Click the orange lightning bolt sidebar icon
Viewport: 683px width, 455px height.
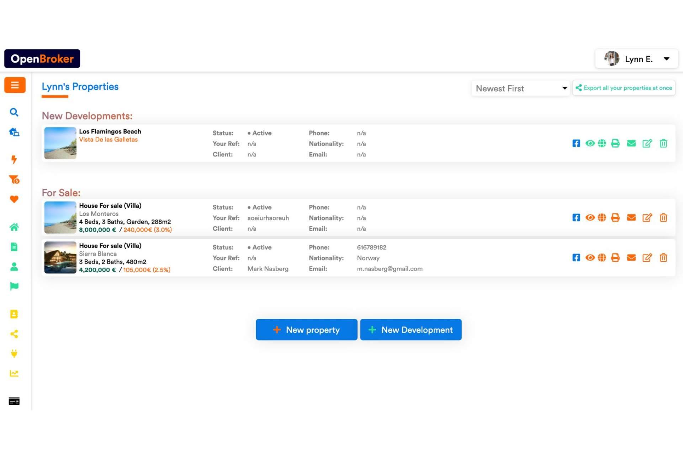click(x=14, y=159)
